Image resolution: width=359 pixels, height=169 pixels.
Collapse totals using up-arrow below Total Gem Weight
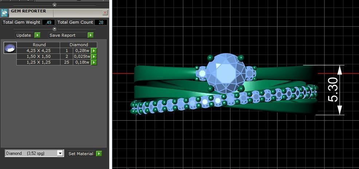click(55, 29)
